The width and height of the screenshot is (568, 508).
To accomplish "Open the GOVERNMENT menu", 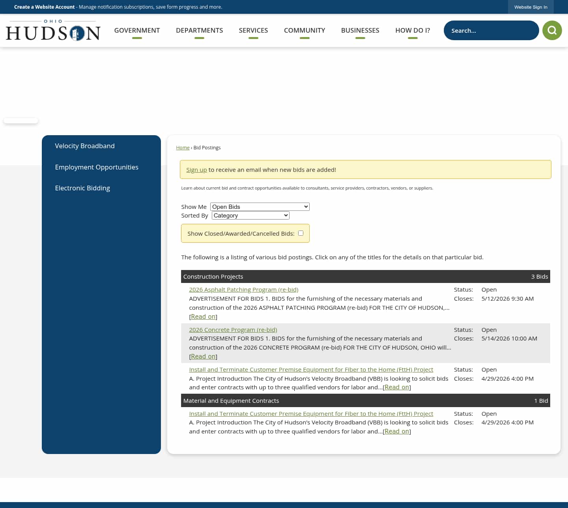I will 137,30.
